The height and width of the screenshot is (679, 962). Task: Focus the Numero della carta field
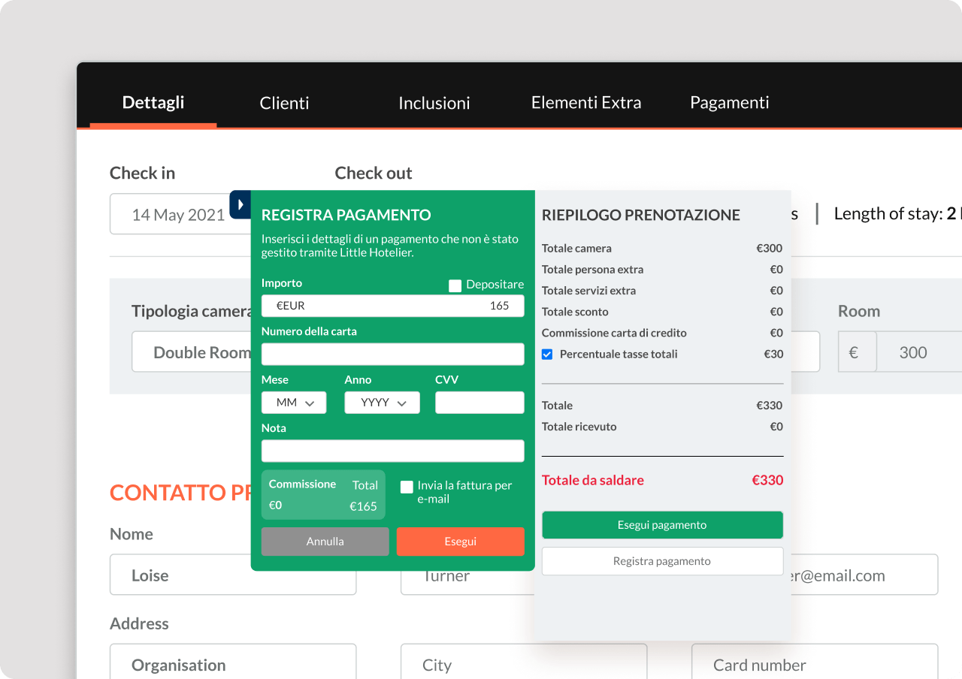392,355
